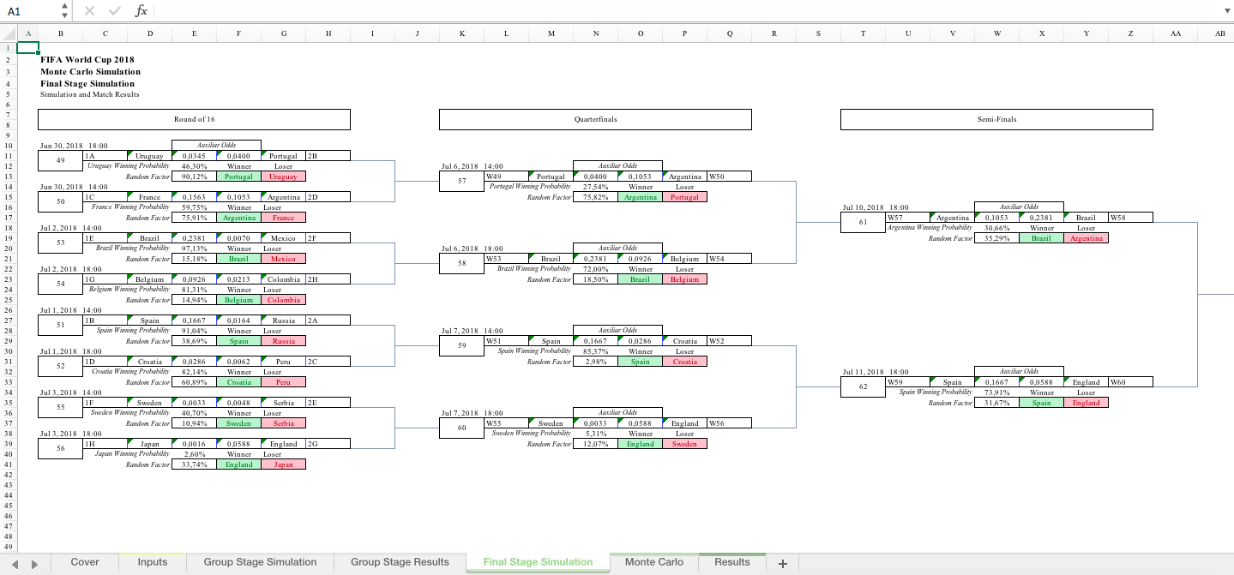
Task: Click green Brazil winner cell in Semi-Finals
Action: (x=1041, y=238)
